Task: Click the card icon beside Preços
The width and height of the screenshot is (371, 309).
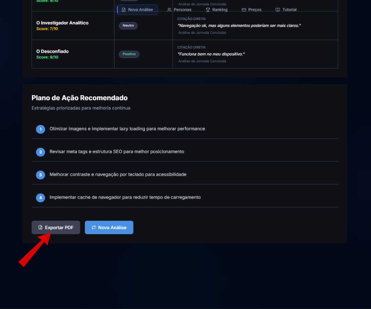Action: 244,10
